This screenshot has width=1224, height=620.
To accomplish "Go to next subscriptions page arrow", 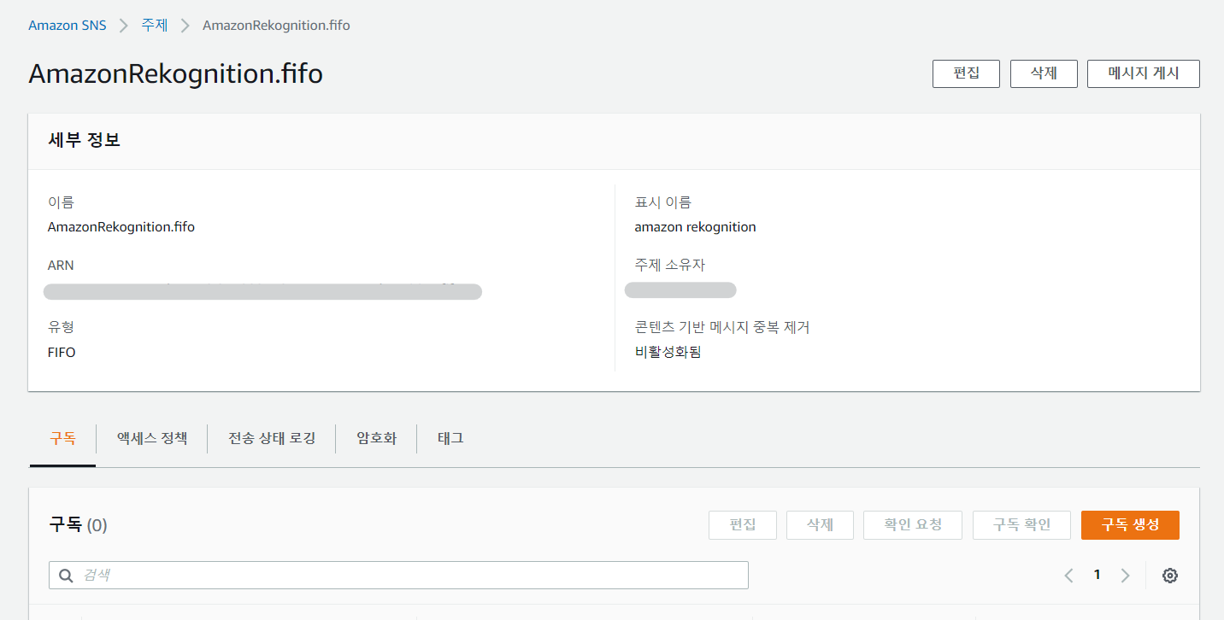I will click(x=1125, y=576).
